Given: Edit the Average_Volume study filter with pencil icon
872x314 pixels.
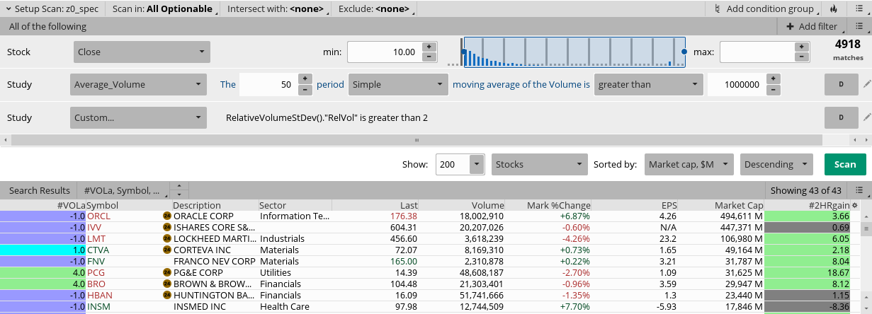Looking at the screenshot, I should click(867, 84).
